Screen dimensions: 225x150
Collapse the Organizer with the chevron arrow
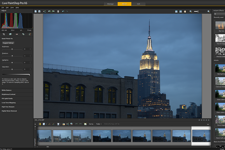coord(208,124)
